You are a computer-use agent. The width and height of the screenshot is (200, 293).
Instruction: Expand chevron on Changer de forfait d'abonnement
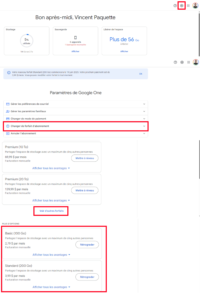(144, 126)
